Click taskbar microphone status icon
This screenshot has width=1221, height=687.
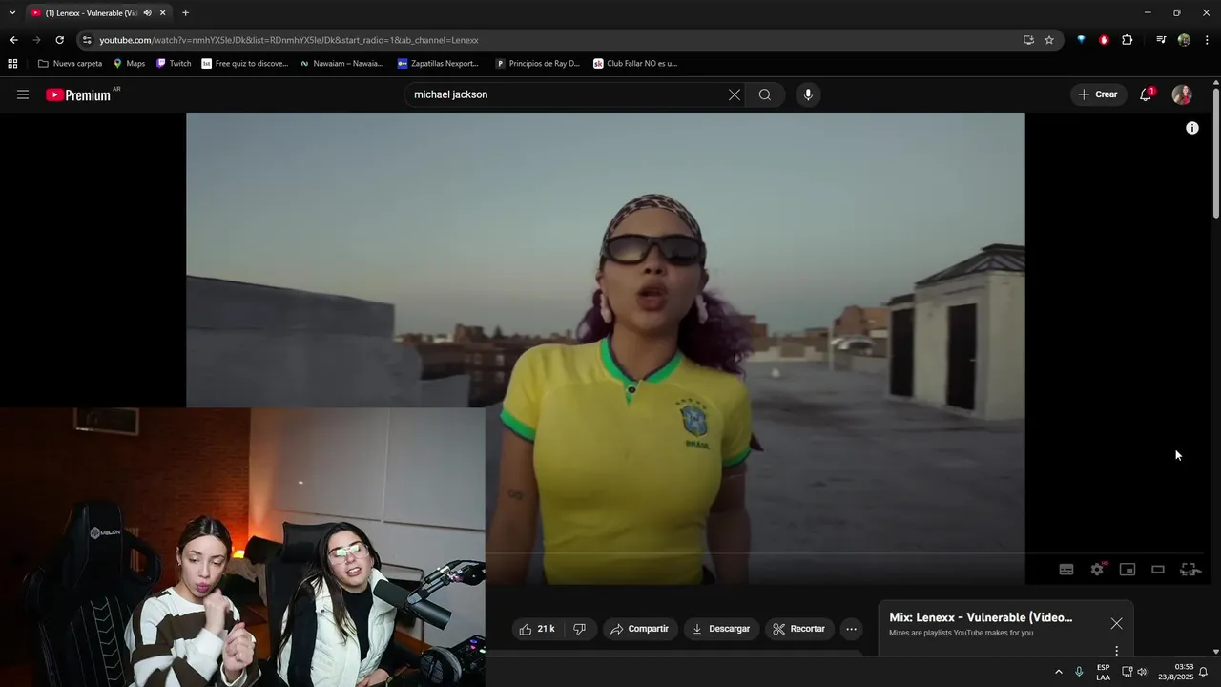[1079, 672]
